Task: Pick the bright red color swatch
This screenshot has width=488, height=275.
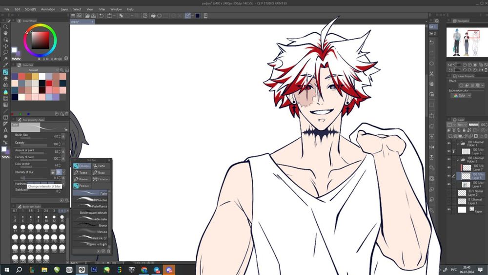Action: tap(49, 83)
